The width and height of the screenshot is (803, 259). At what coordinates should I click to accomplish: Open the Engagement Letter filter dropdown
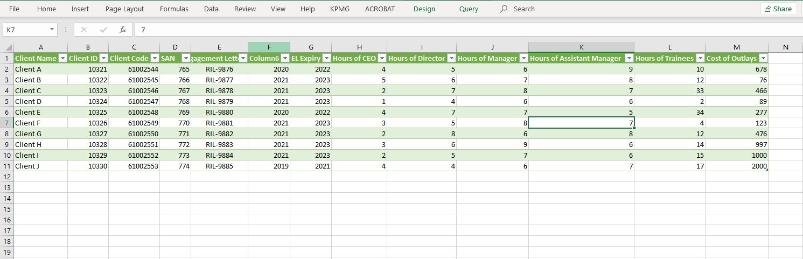click(x=242, y=58)
